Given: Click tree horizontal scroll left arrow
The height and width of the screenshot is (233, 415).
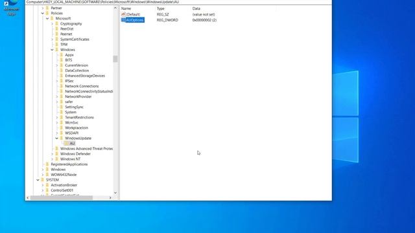Looking at the screenshot, I should [x=28, y=198].
